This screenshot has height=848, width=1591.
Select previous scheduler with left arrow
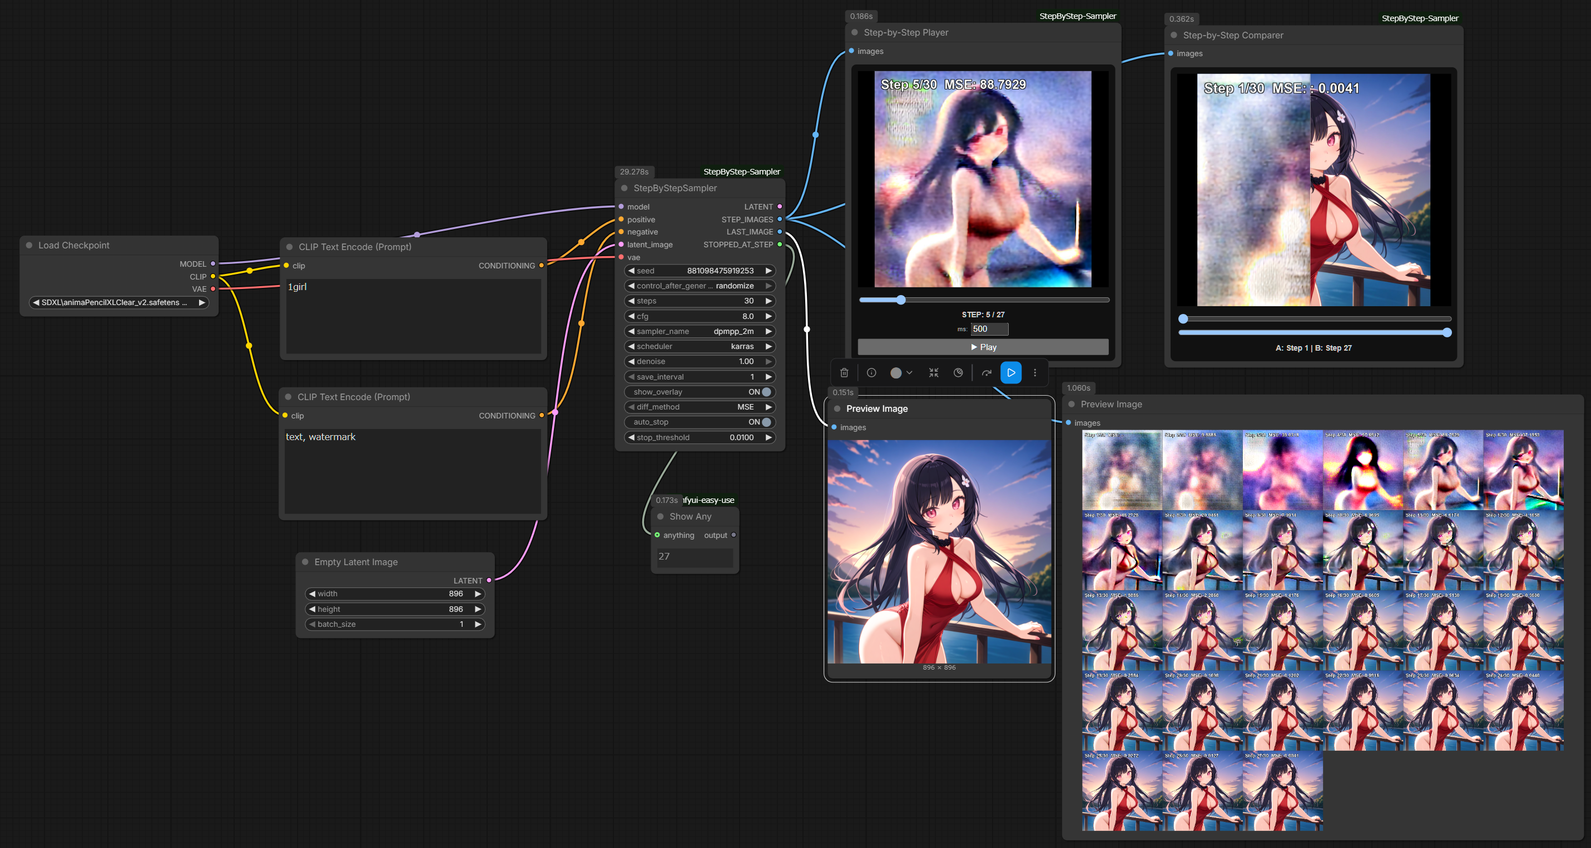(631, 346)
